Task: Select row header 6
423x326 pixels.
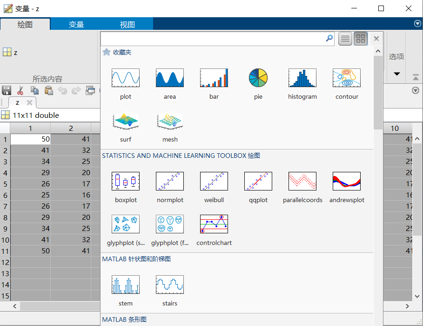Action: coord(5,195)
